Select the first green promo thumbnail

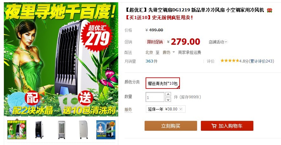coord(17,130)
